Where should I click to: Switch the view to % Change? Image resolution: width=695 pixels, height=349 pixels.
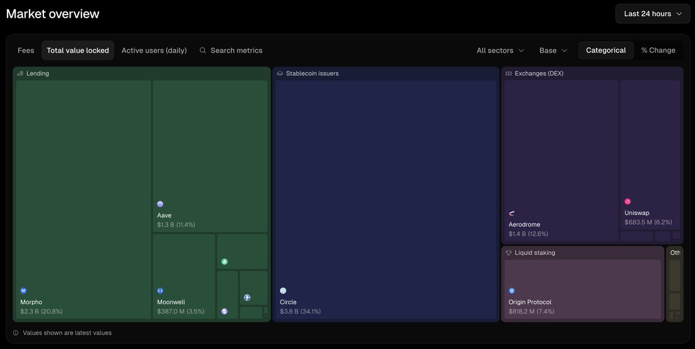point(659,50)
